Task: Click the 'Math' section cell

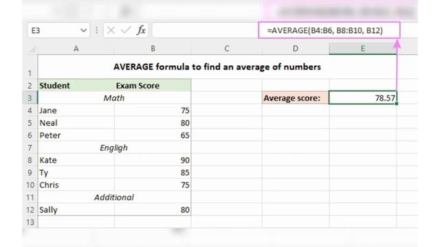Action: [114, 98]
